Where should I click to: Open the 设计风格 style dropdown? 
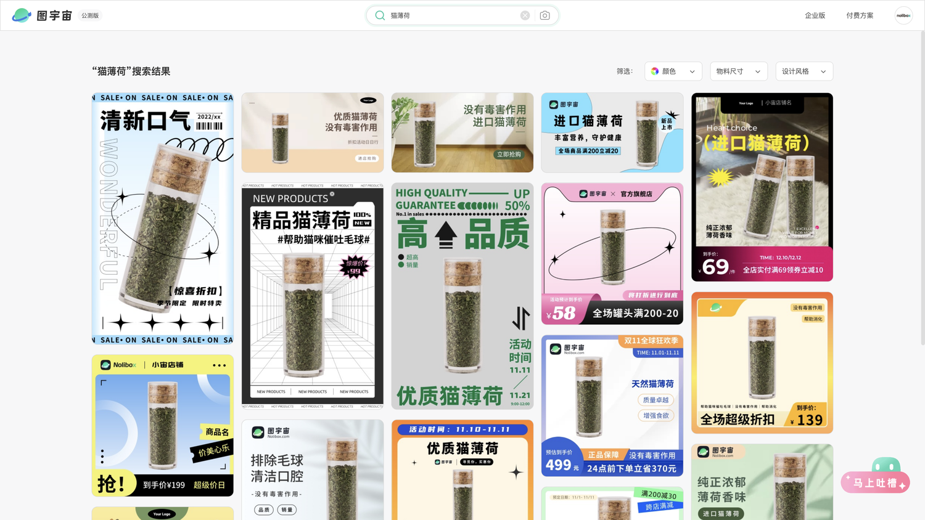tap(804, 71)
